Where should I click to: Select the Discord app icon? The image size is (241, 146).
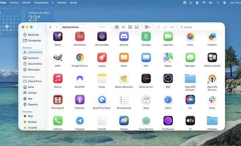(124, 36)
